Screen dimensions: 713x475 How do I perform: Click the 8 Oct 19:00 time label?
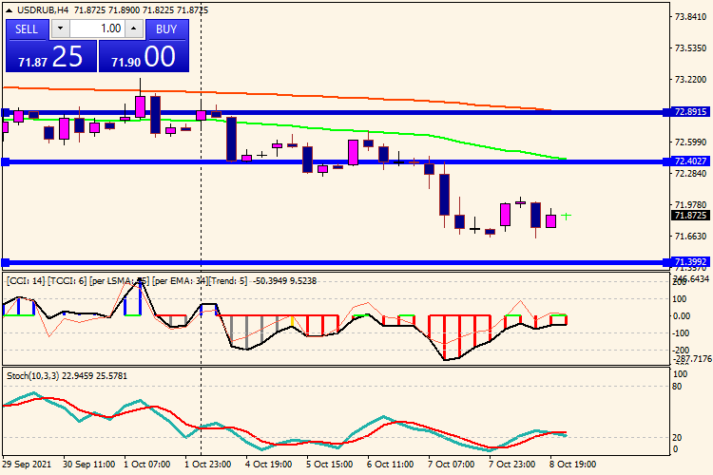[572, 465]
